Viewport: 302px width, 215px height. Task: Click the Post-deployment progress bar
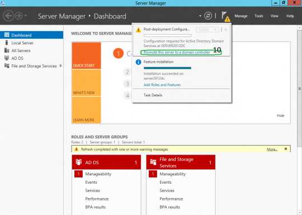pos(167,35)
